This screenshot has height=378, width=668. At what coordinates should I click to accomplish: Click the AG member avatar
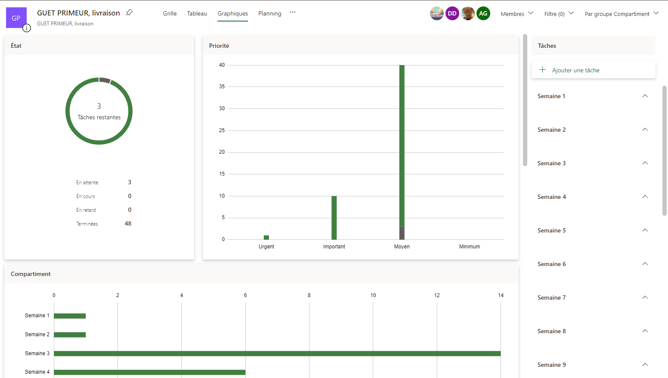483,13
